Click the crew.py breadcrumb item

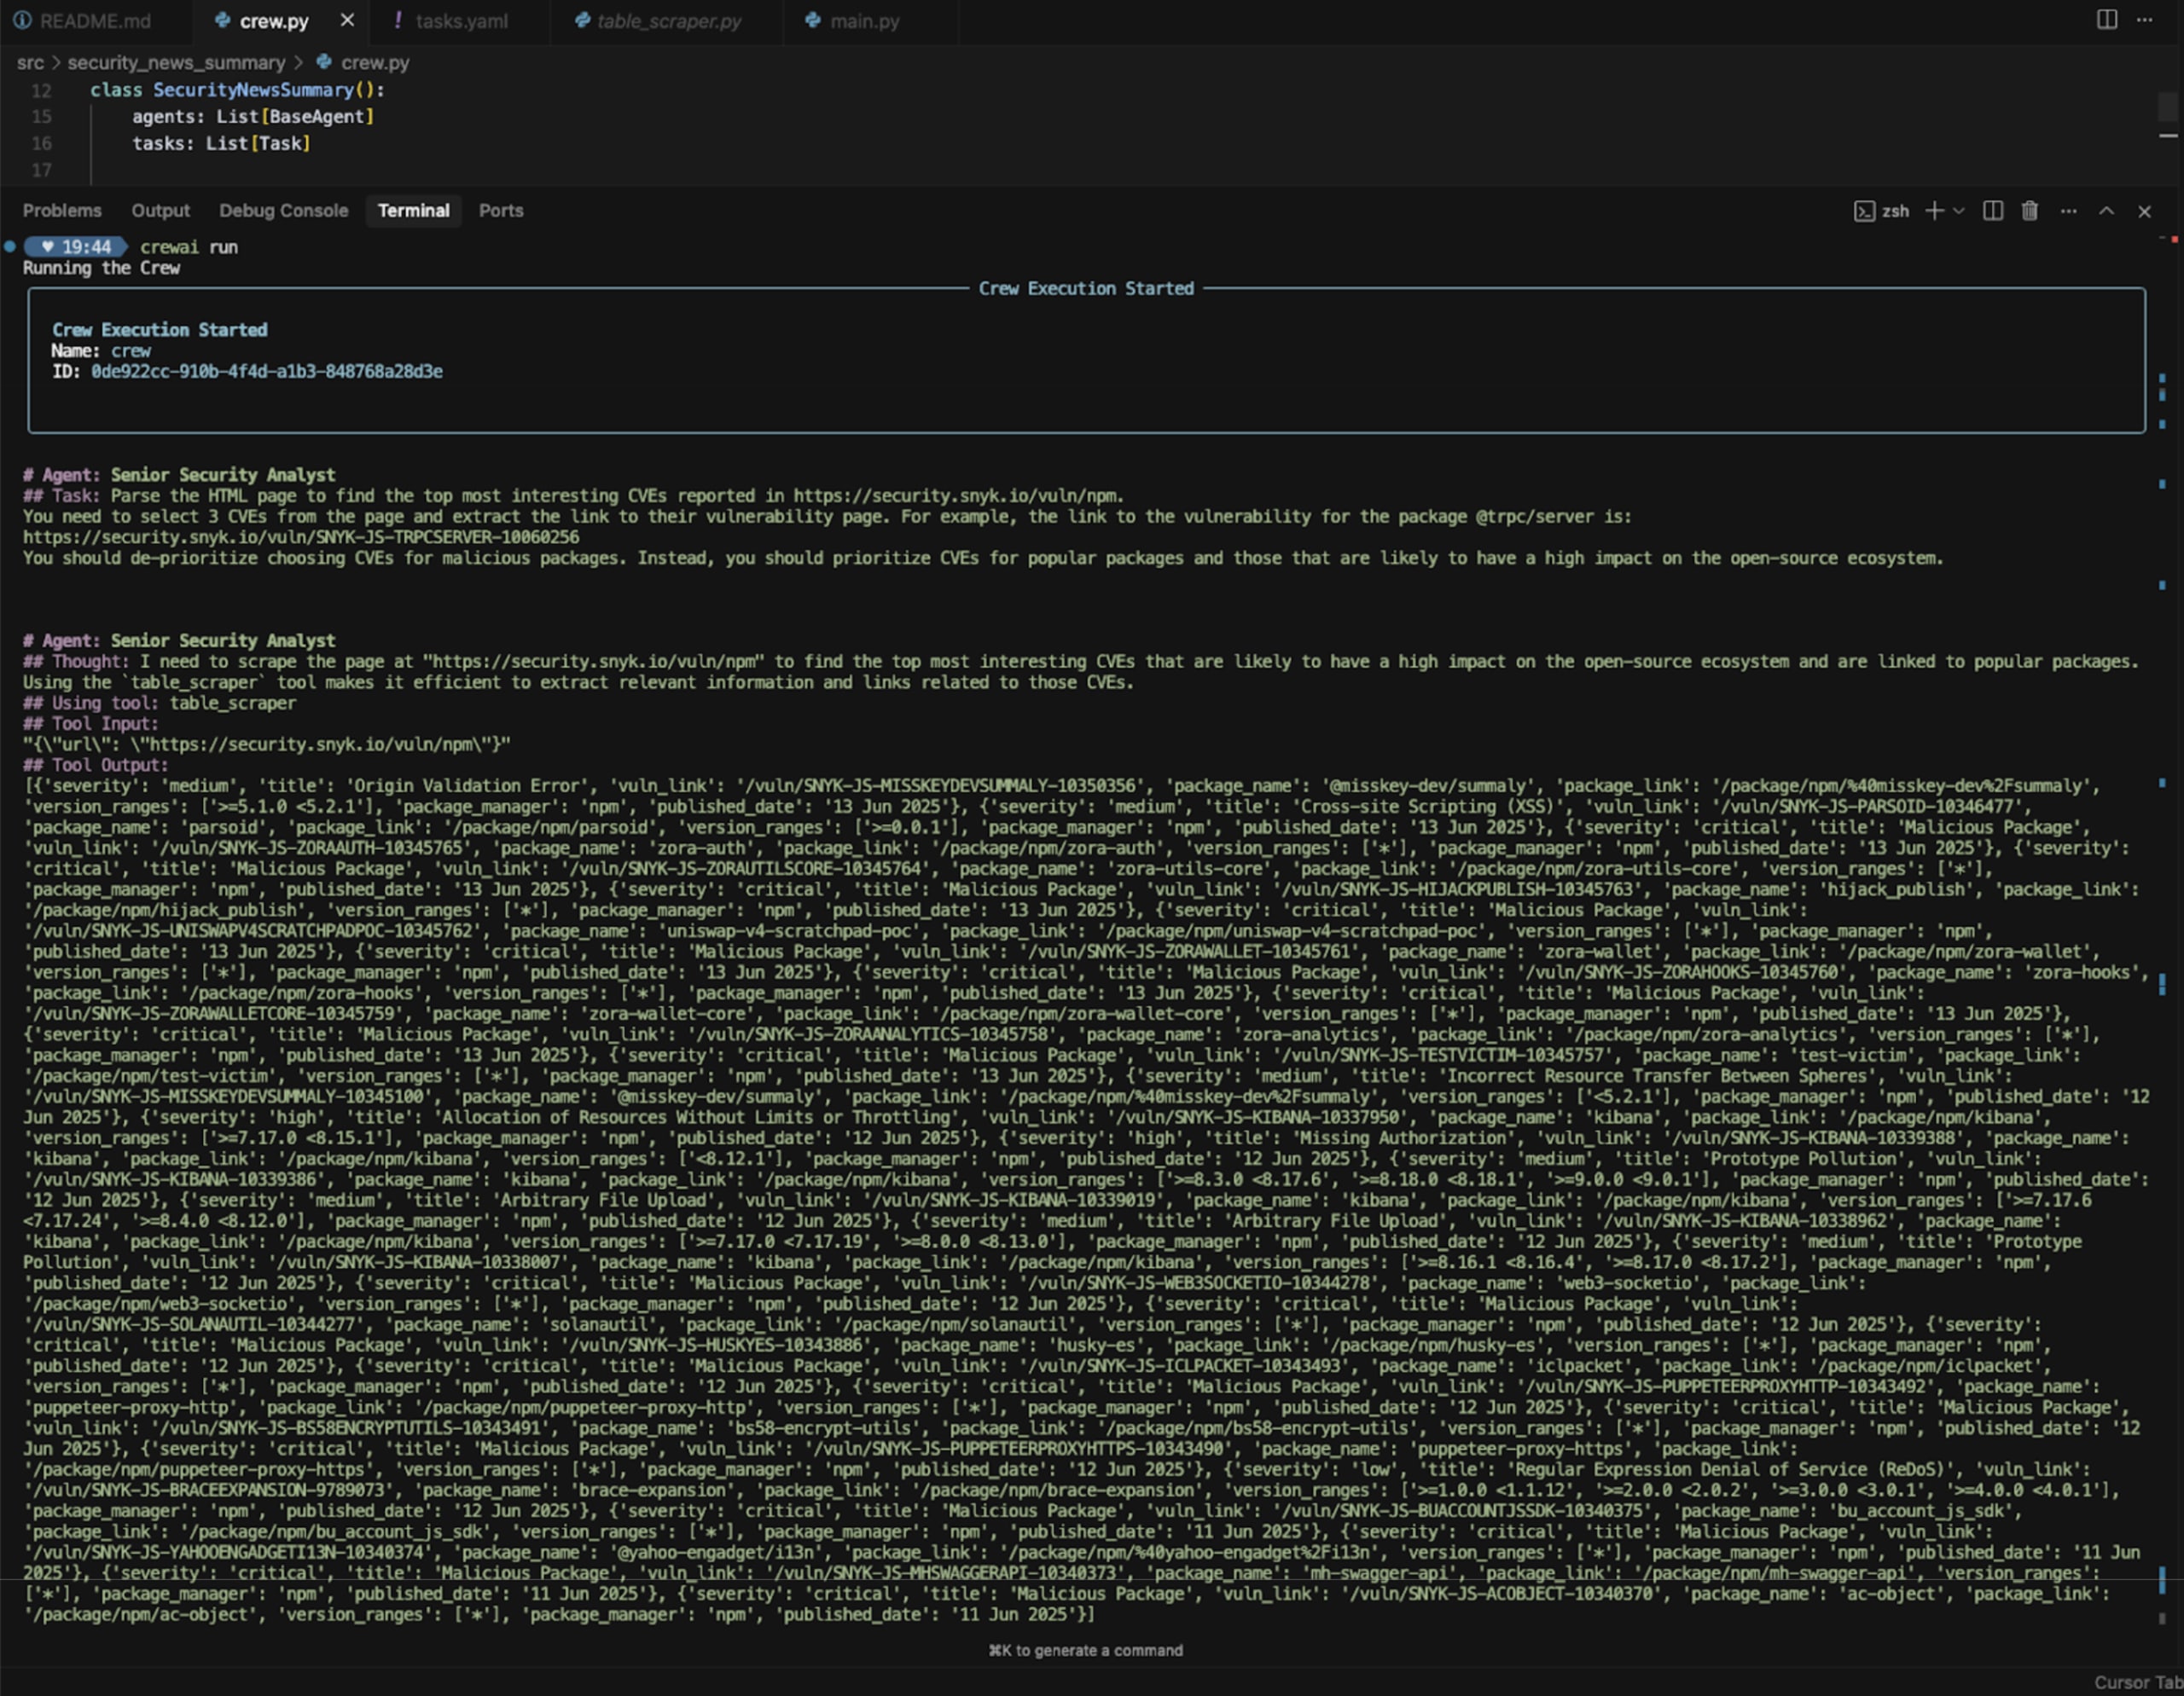click(x=363, y=63)
